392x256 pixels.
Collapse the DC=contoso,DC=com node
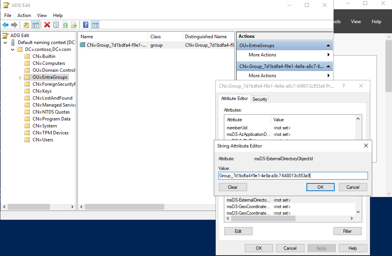13,50
